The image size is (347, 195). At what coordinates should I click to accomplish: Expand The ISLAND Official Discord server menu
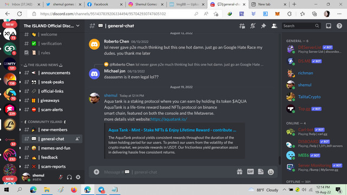point(52,26)
